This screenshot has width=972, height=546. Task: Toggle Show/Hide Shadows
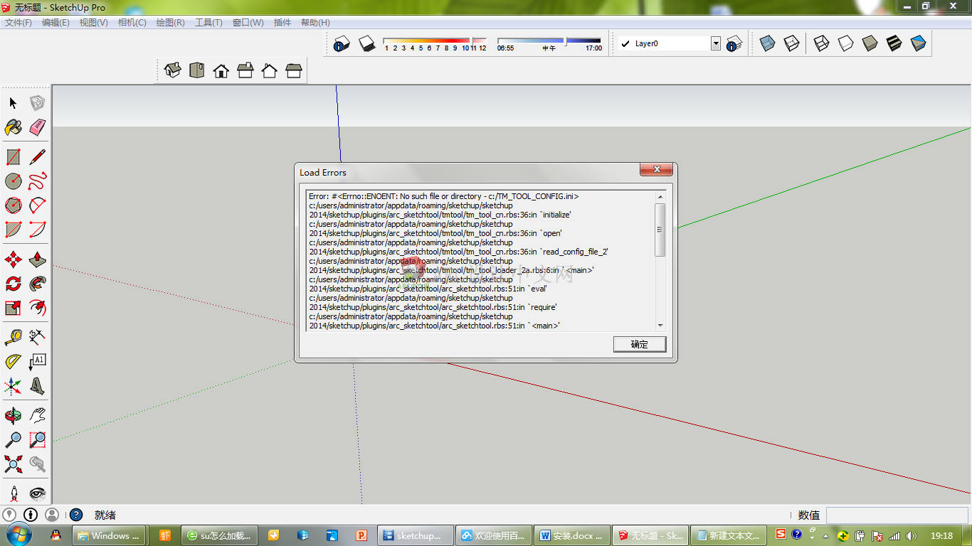point(366,43)
